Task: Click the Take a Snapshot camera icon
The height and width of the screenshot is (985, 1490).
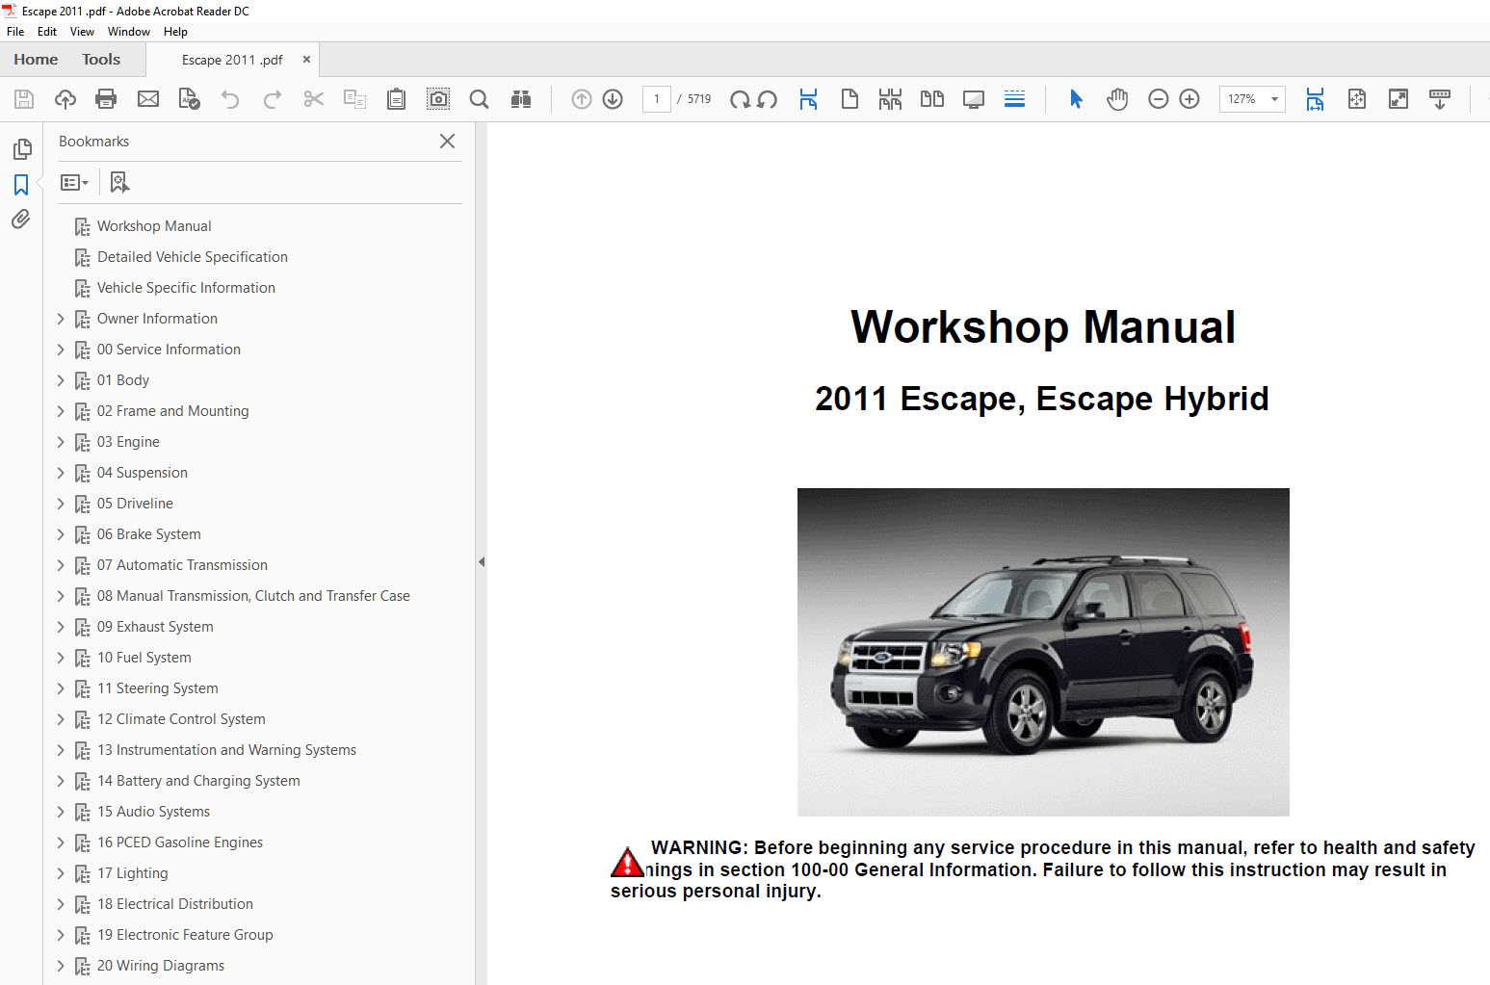Action: point(438,99)
